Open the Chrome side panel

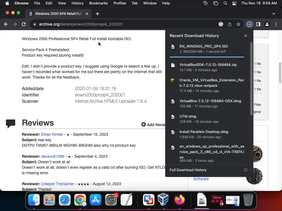tap(258, 24)
